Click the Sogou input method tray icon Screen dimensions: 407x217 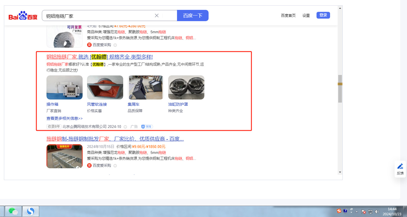(339, 211)
